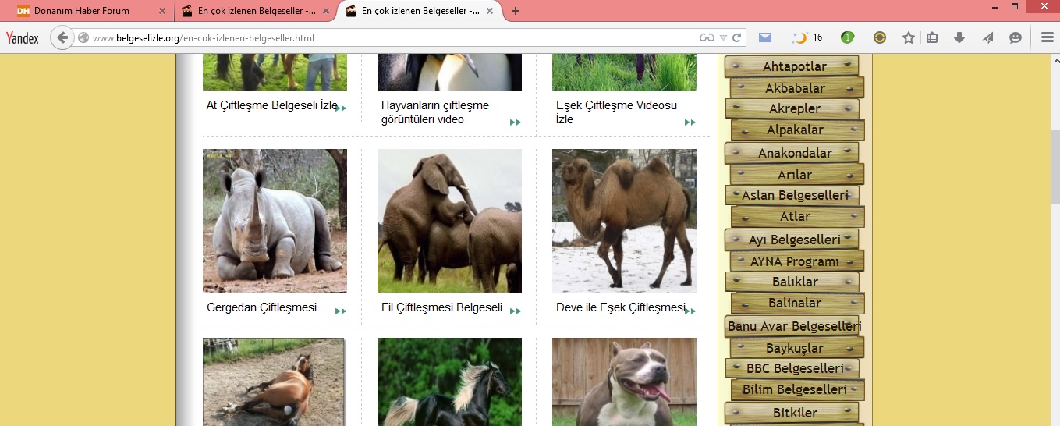1060x426 pixels.
Task: Click the green badge icon with number 1
Action: 847,37
